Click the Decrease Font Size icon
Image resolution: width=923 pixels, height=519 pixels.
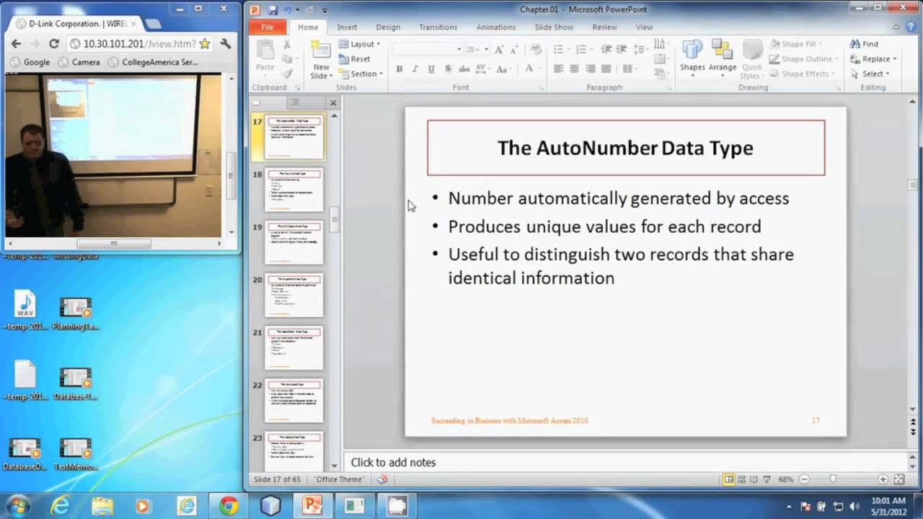coord(514,49)
